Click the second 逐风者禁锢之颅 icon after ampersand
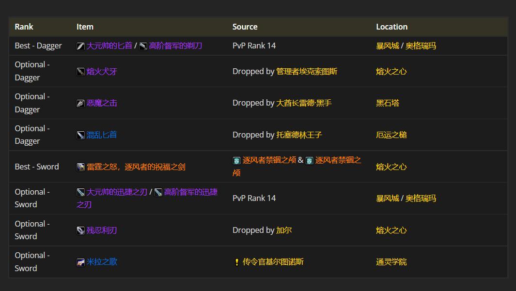The height and width of the screenshot is (291, 516). pos(309,160)
